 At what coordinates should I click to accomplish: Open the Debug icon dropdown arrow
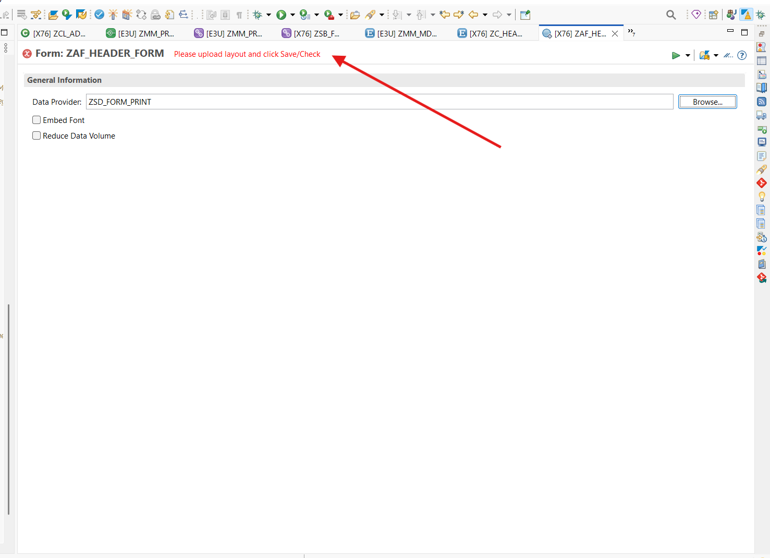point(269,15)
